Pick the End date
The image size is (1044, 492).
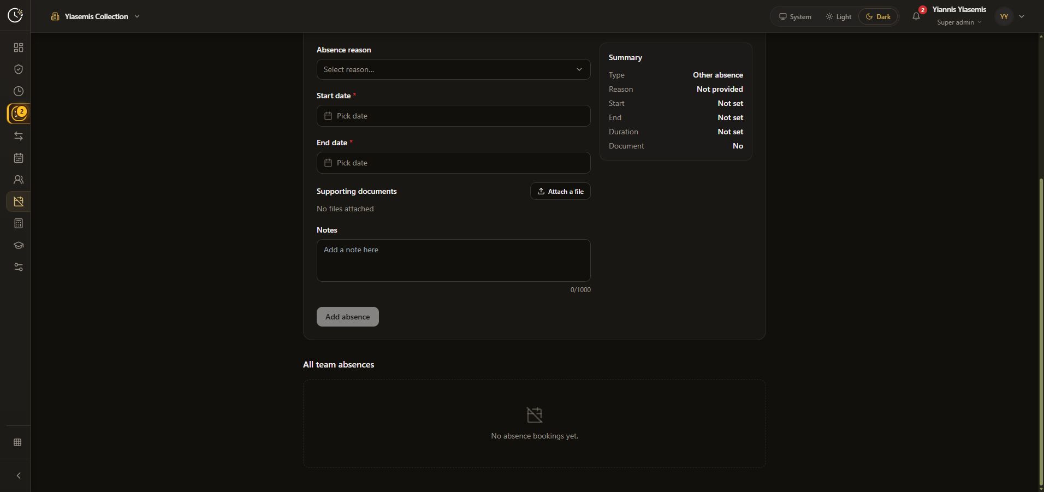click(453, 163)
